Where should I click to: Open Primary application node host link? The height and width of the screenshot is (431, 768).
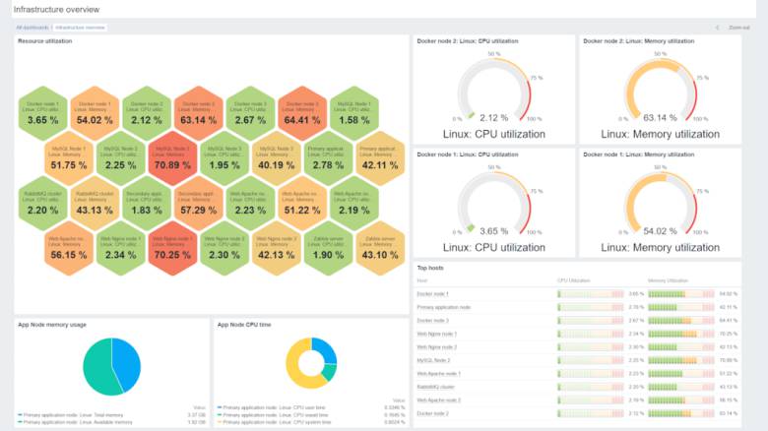pos(443,307)
